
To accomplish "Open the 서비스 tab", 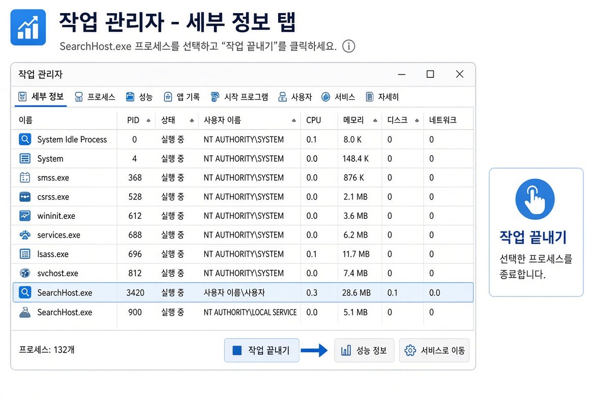I will click(x=338, y=97).
